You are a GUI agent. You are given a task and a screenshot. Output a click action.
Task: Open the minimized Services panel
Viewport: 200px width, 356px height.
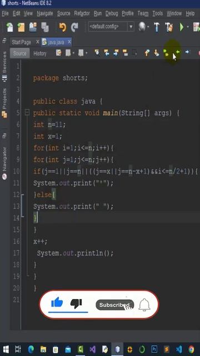(x=4, y=66)
